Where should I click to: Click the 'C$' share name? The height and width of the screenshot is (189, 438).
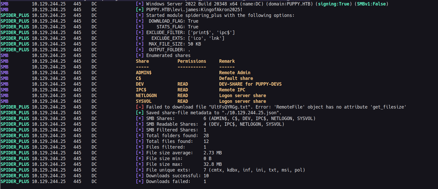[138, 78]
